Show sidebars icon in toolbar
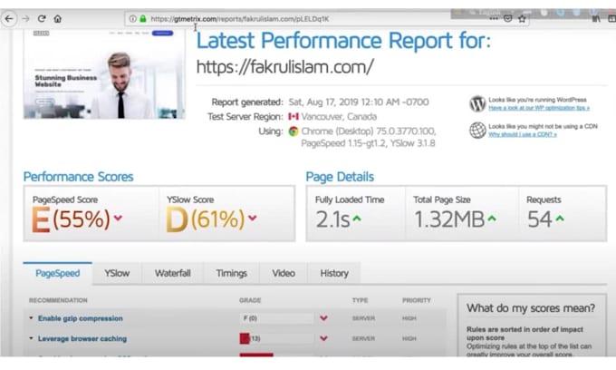This screenshot has width=616, height=370. 611,18
